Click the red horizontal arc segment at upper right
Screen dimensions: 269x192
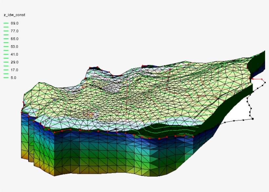point(258,79)
